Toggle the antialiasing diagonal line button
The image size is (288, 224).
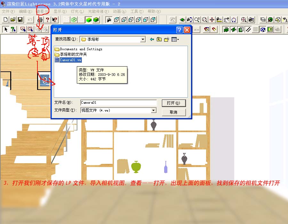tap(248, 29)
